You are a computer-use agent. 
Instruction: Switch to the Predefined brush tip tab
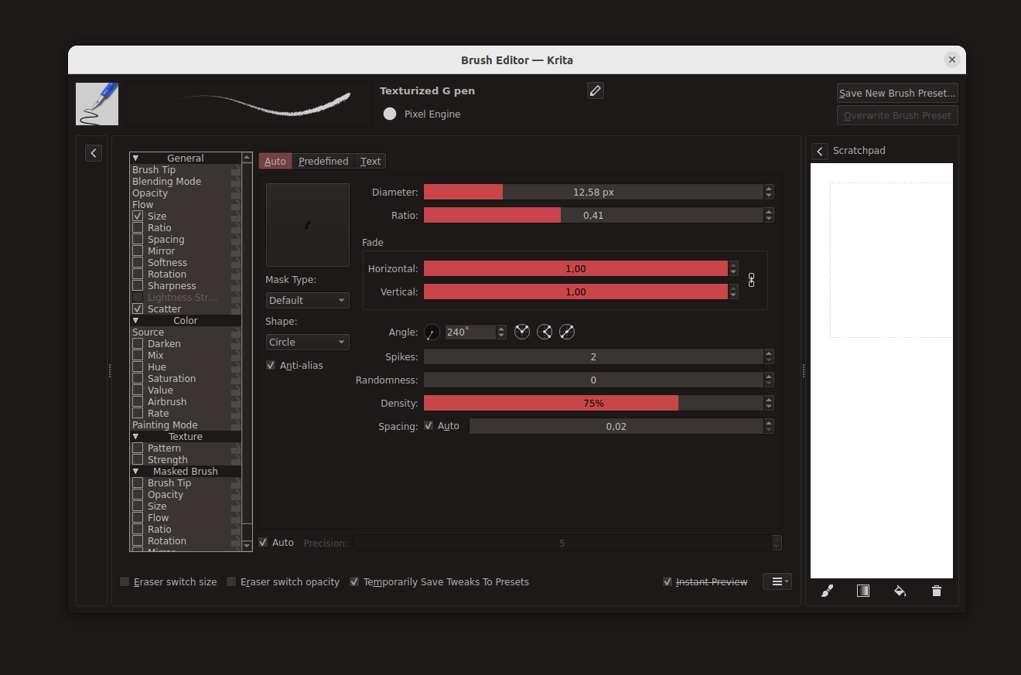[x=323, y=161]
